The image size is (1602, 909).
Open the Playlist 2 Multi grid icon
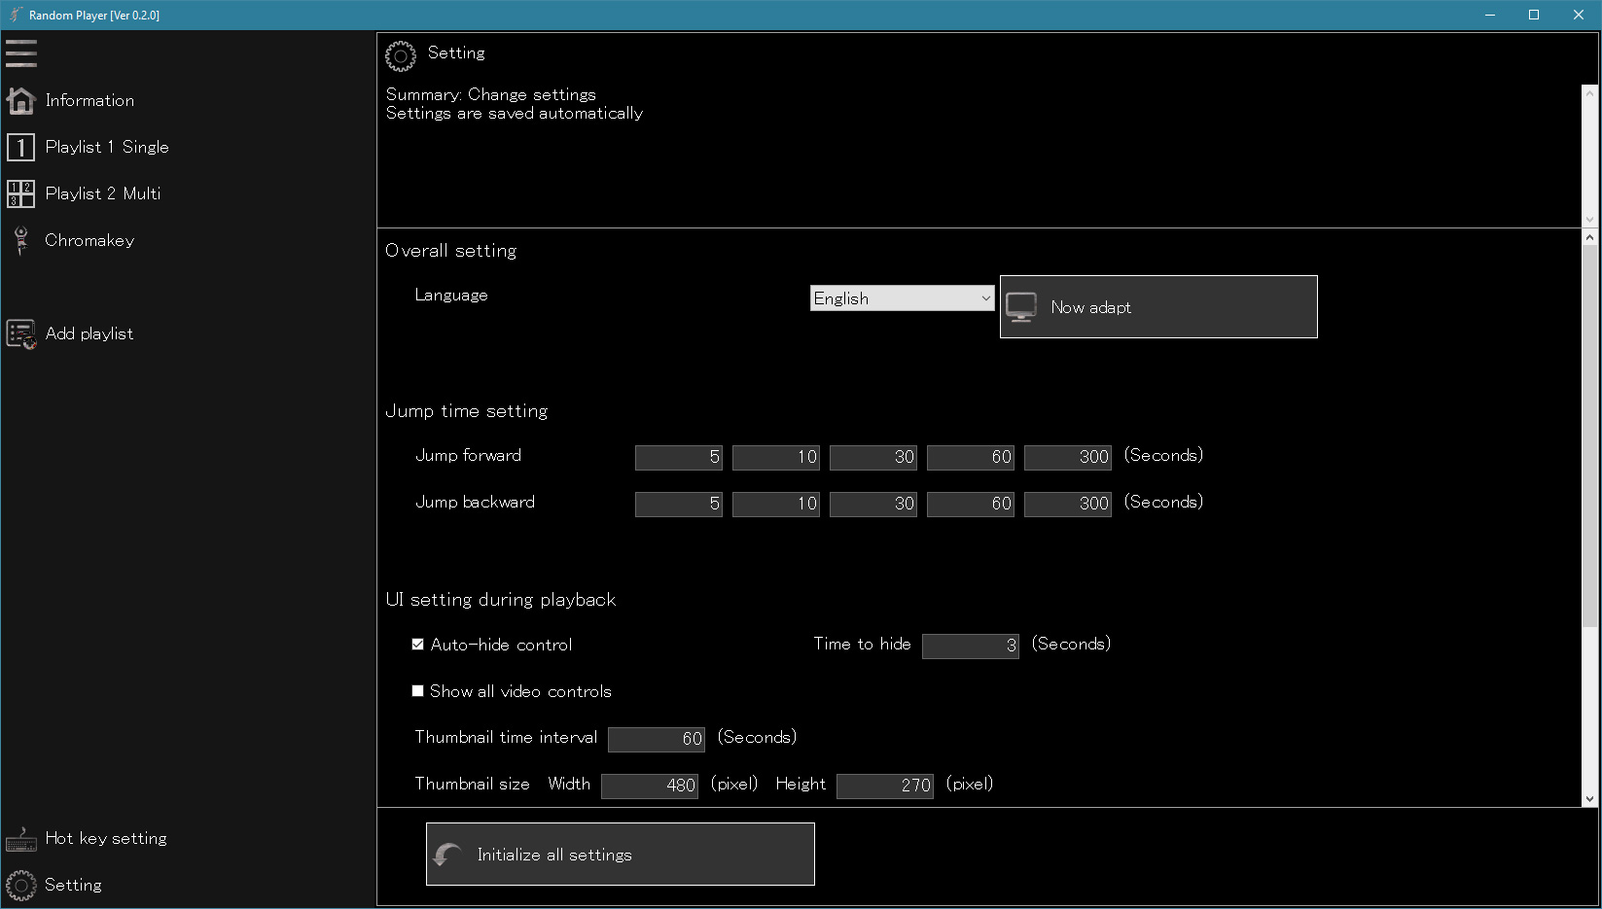pos(21,193)
